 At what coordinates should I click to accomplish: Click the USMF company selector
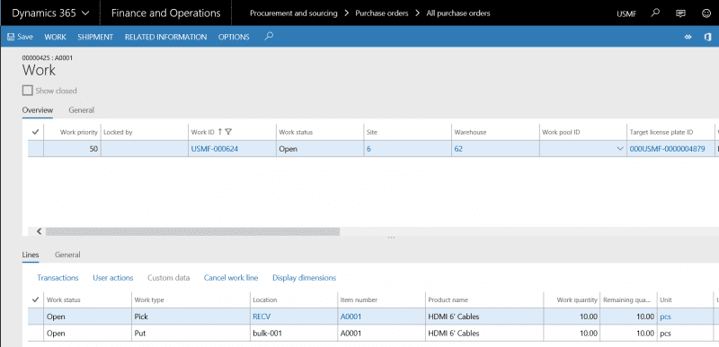tap(626, 13)
